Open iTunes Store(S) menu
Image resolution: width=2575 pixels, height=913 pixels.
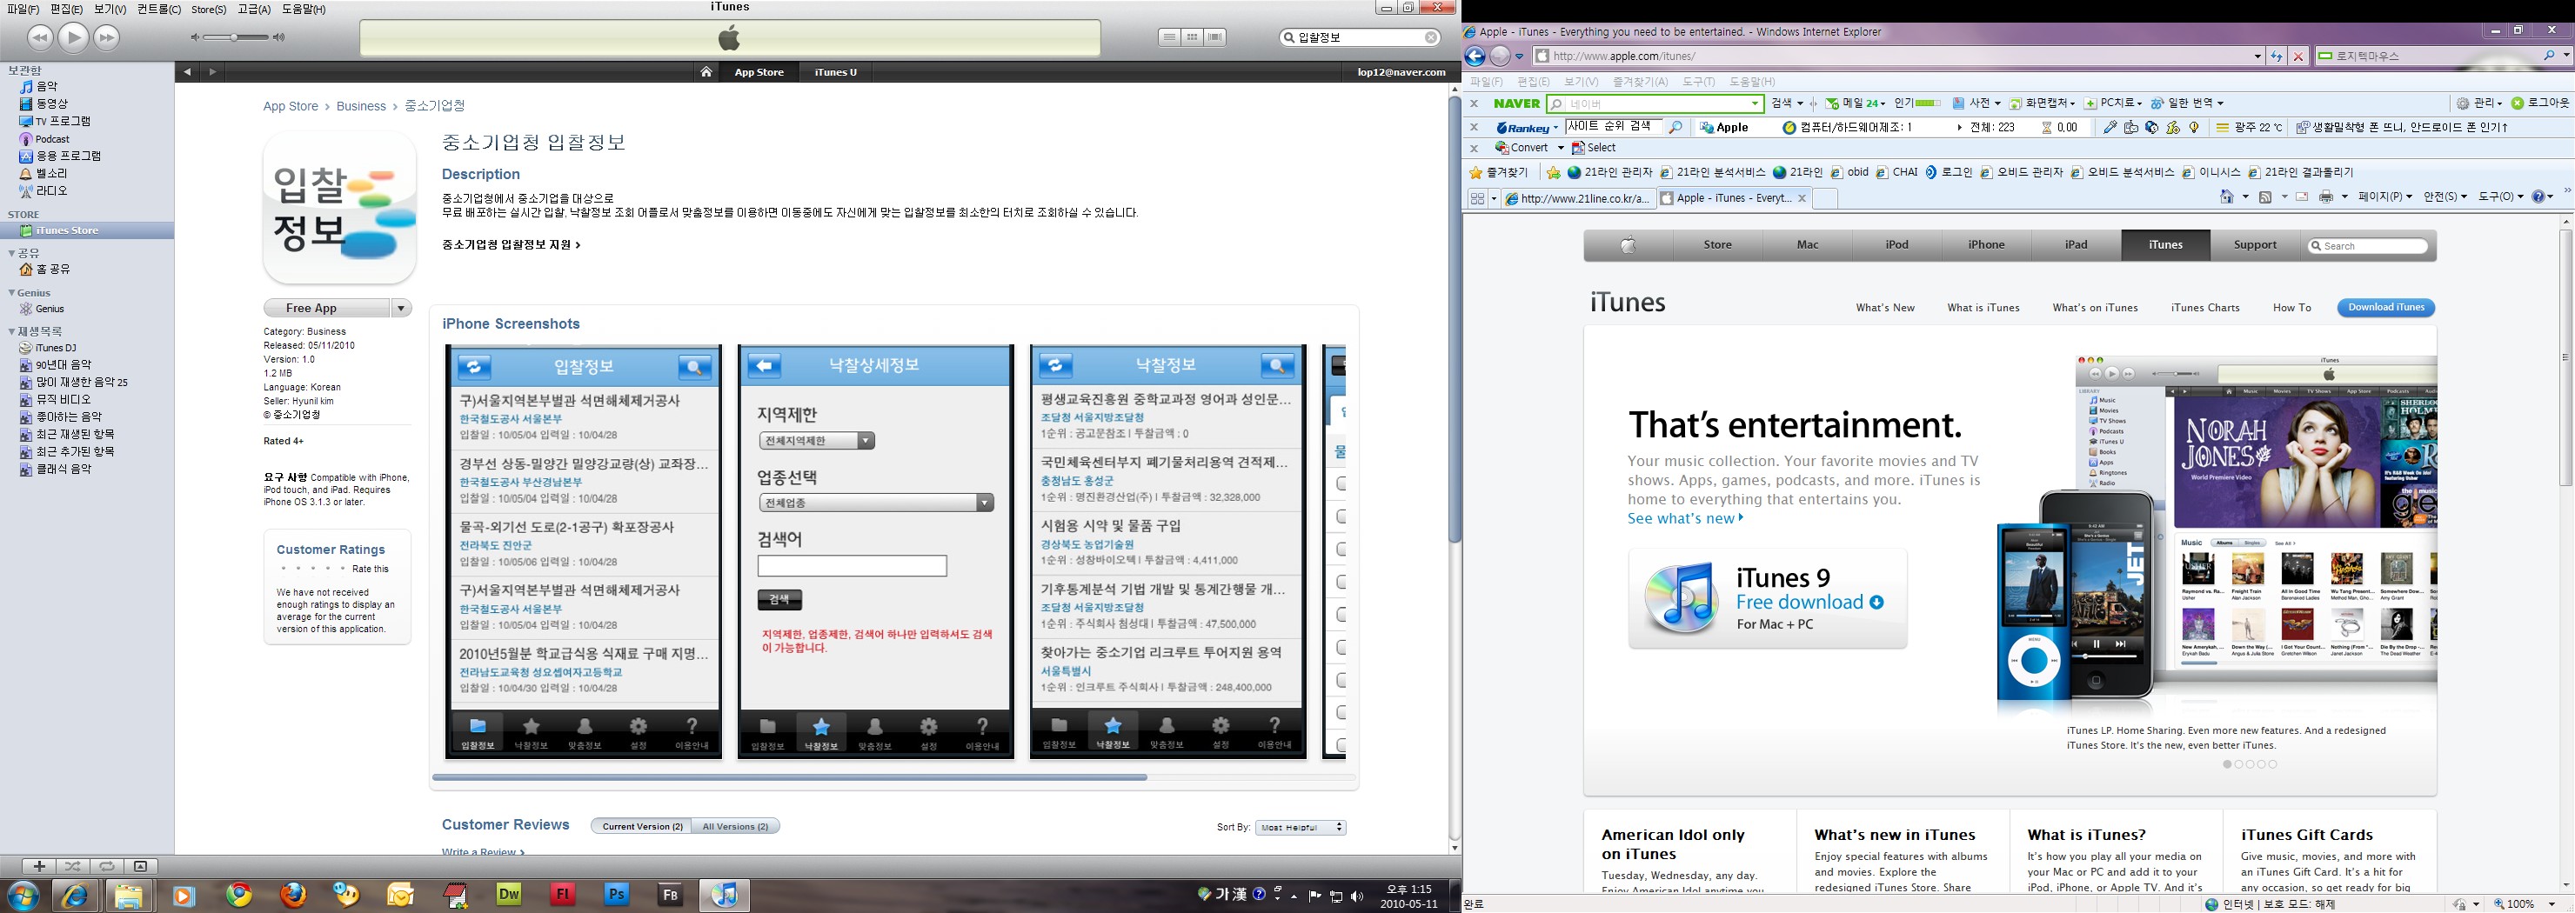coord(209,9)
